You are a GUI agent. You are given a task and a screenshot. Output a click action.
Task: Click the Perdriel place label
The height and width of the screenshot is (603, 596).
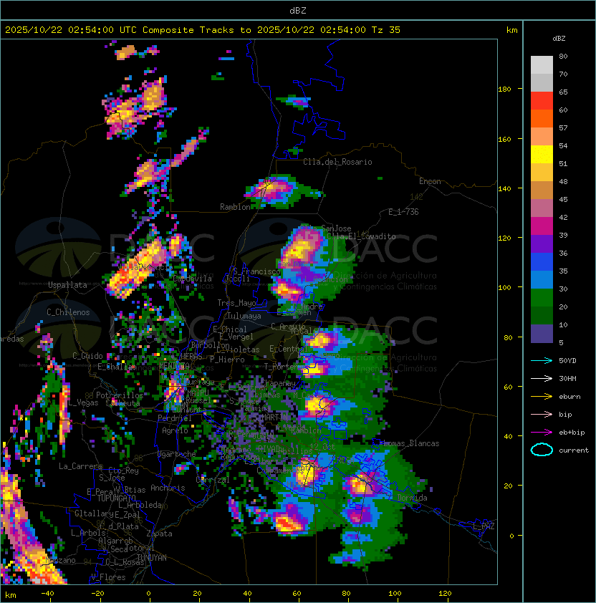175,418
